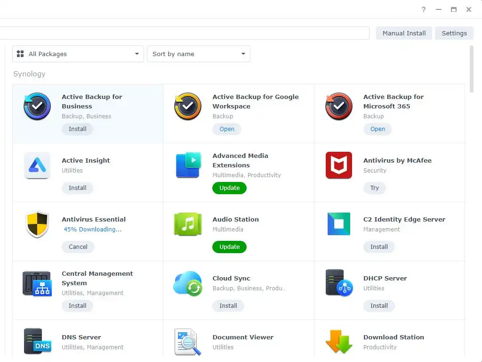This screenshot has height=362, width=482.
Task: Click the All Packages grid icon
Action: [20, 54]
